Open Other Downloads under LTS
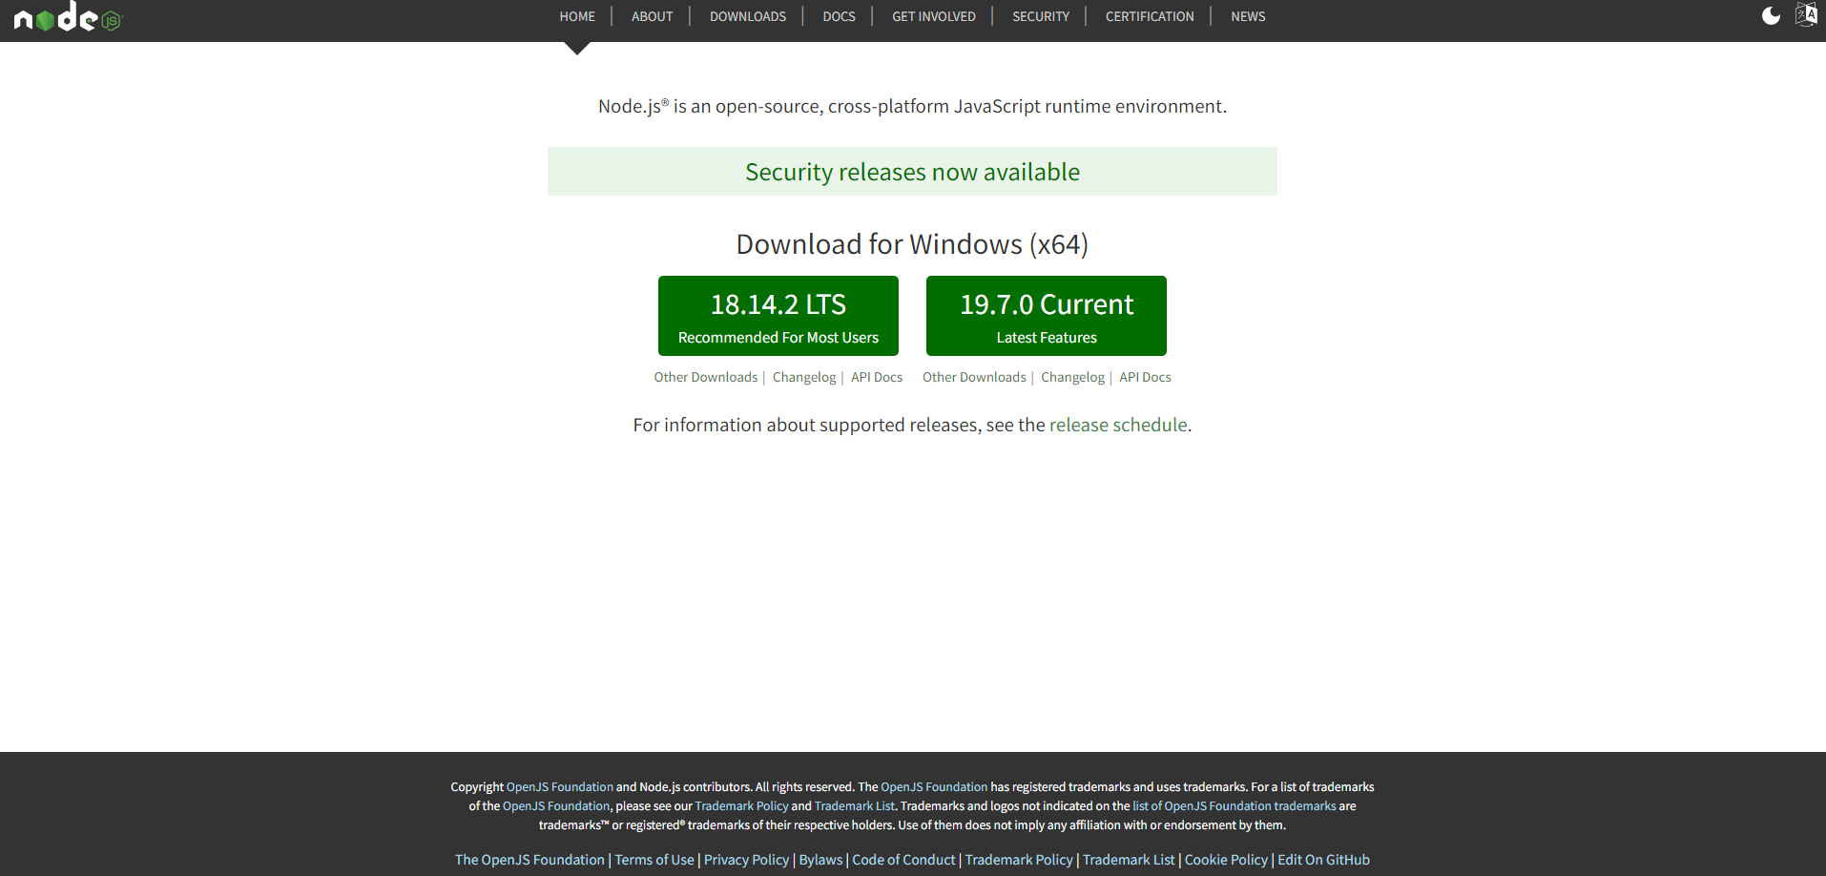The height and width of the screenshot is (876, 1826). 706,377
